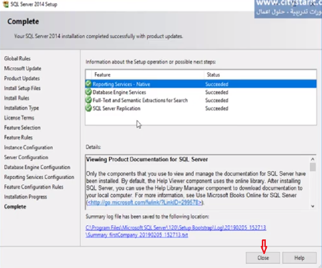Screen dimensions: 322x268
Task: Click the Help button
Action: pos(299,258)
